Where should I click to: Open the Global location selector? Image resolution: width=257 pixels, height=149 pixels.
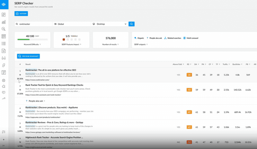[71, 24]
